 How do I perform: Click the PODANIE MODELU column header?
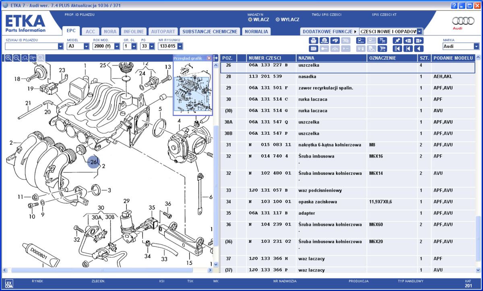pos(454,58)
